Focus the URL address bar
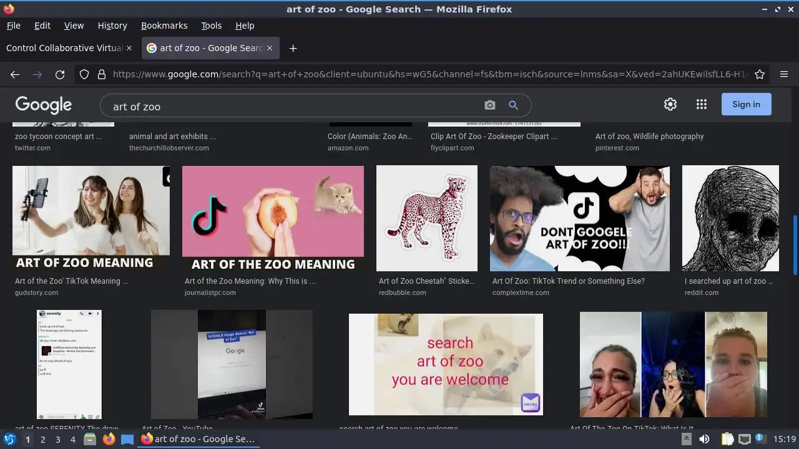 pos(429,74)
